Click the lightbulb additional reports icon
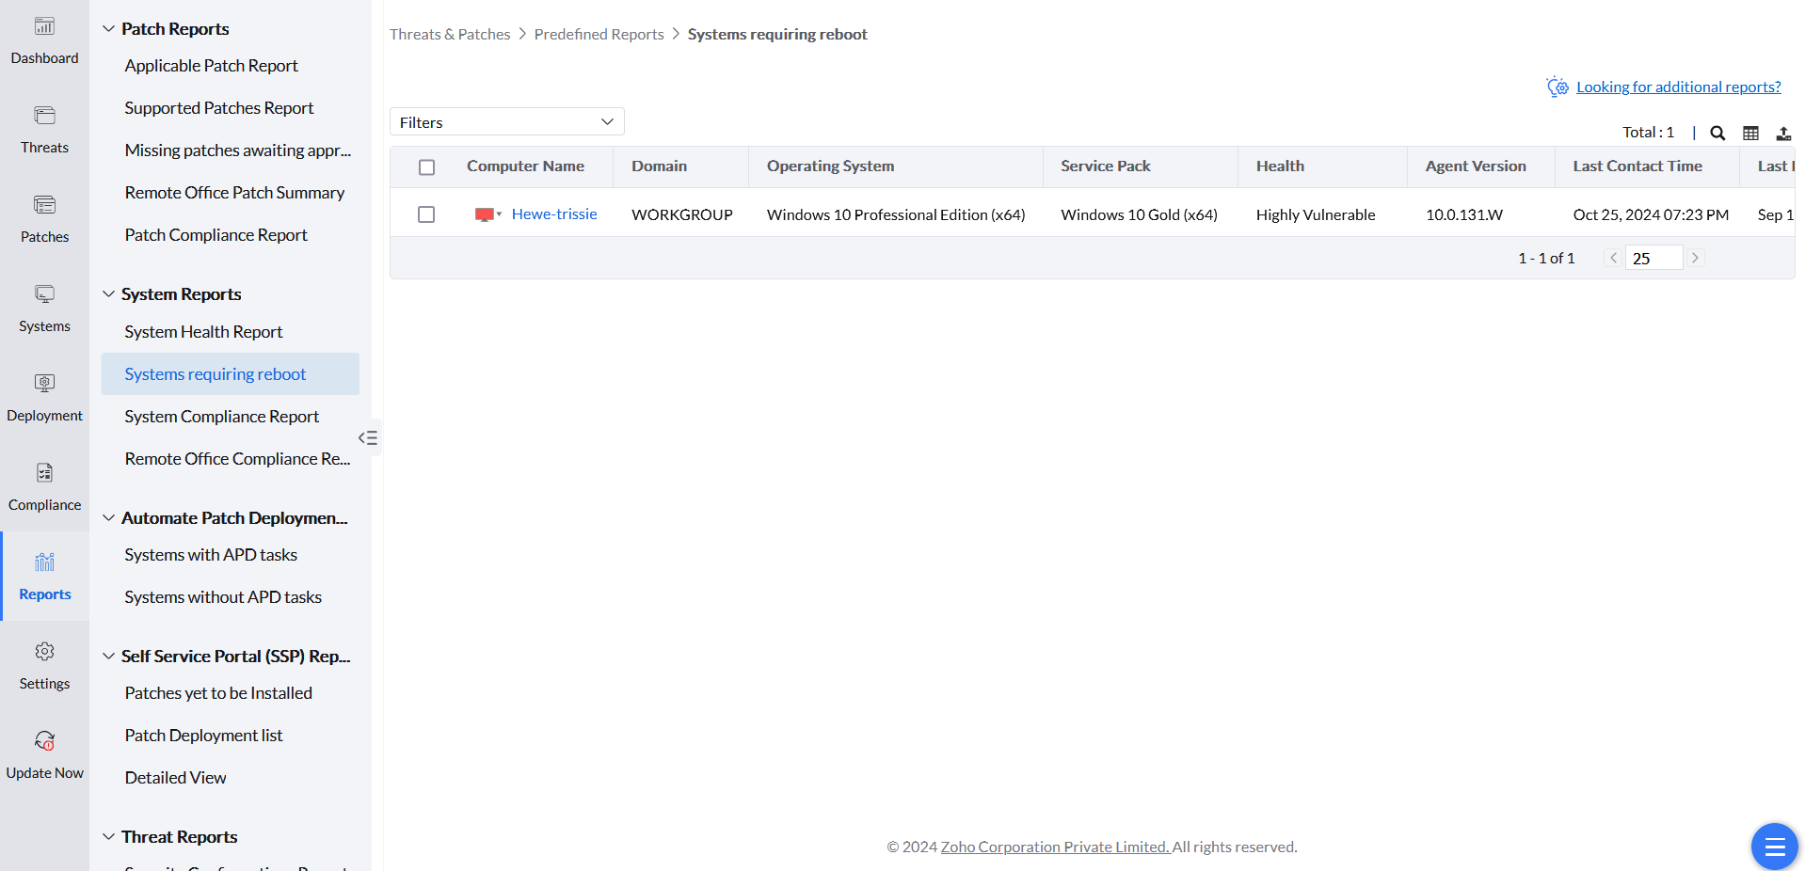 point(1557,87)
